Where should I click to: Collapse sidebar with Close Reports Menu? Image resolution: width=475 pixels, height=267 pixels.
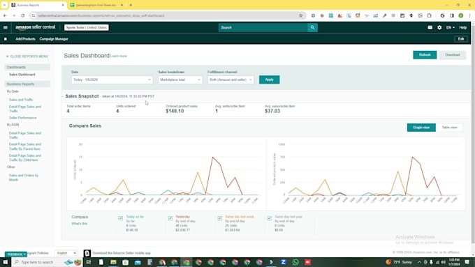27,56
